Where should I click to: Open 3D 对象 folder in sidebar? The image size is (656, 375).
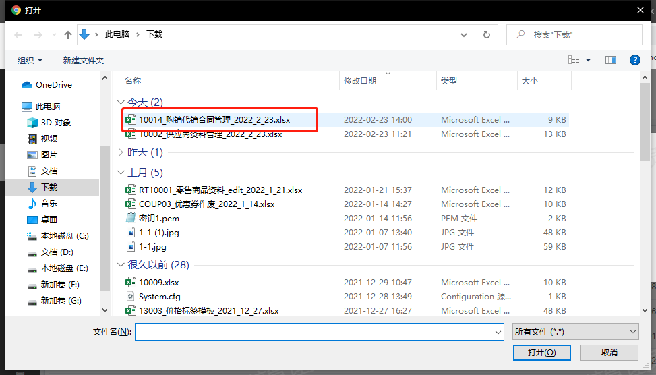pyautogui.click(x=49, y=123)
